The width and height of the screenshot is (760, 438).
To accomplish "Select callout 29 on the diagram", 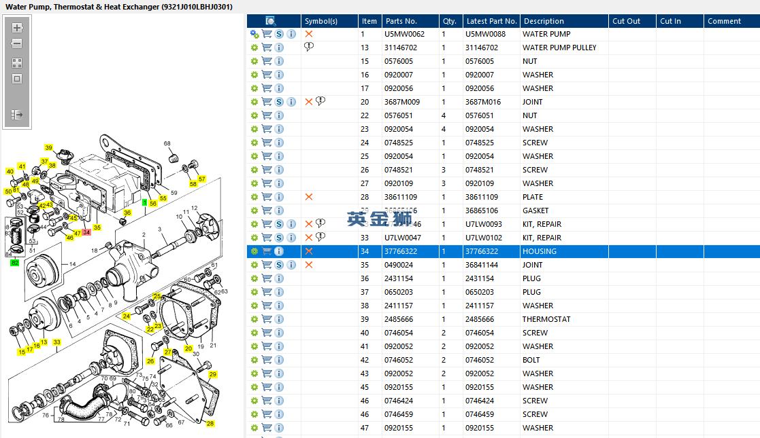I will [213, 374].
